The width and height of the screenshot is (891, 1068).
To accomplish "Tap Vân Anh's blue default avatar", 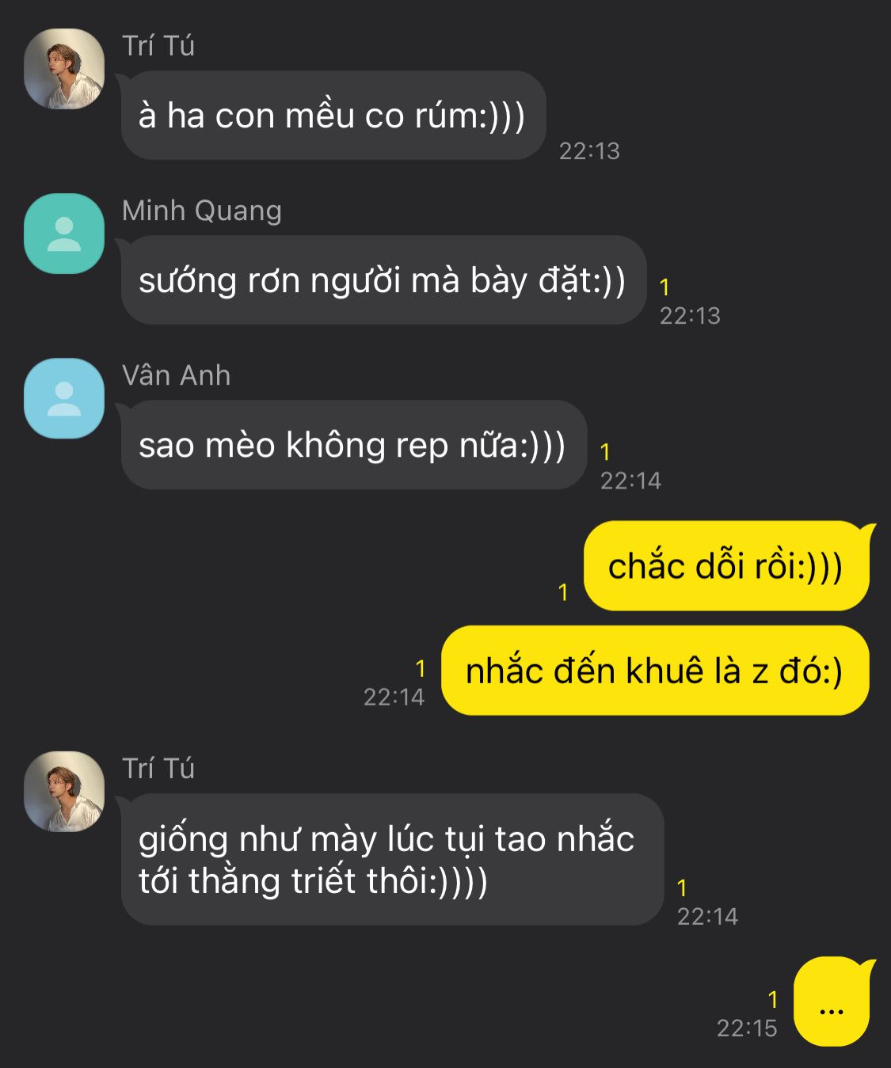I will coord(64,398).
